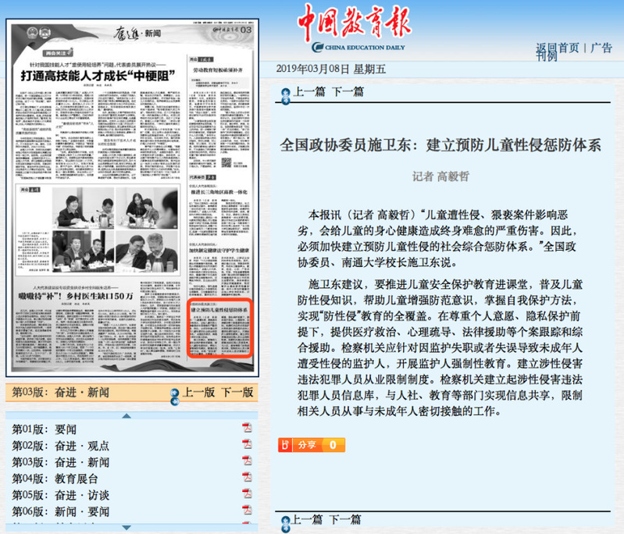The width and height of the screenshot is (624, 534).
Task: Go to the previous page 上一版
Action: coord(198,393)
